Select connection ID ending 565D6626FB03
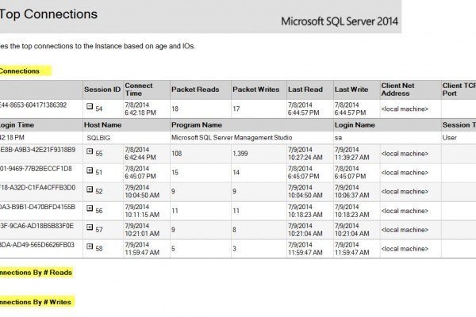Image resolution: width=476 pixels, height=317 pixels. tap(36, 245)
